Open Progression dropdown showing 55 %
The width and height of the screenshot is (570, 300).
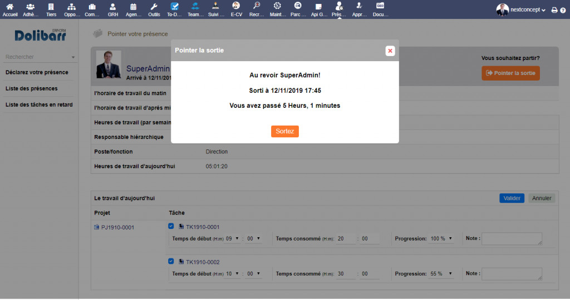coord(441,273)
